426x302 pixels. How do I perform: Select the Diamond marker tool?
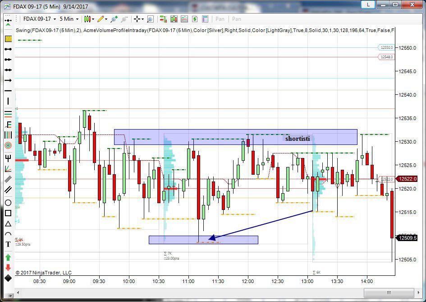point(8,278)
